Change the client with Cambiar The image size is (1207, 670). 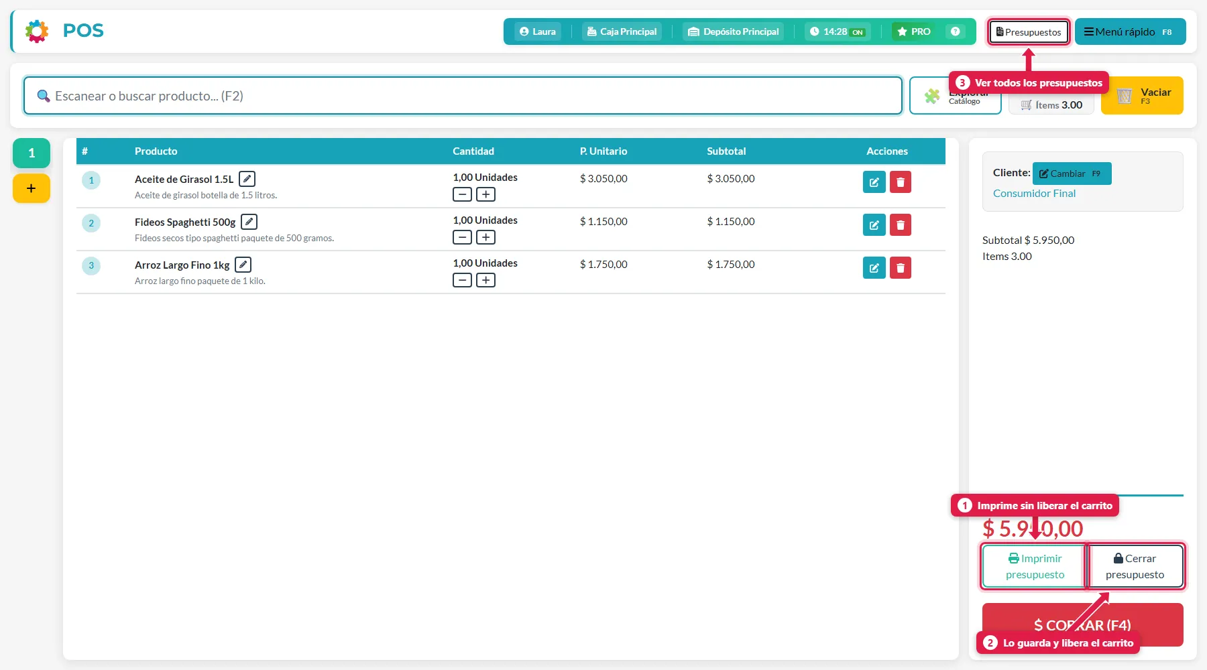pos(1072,174)
